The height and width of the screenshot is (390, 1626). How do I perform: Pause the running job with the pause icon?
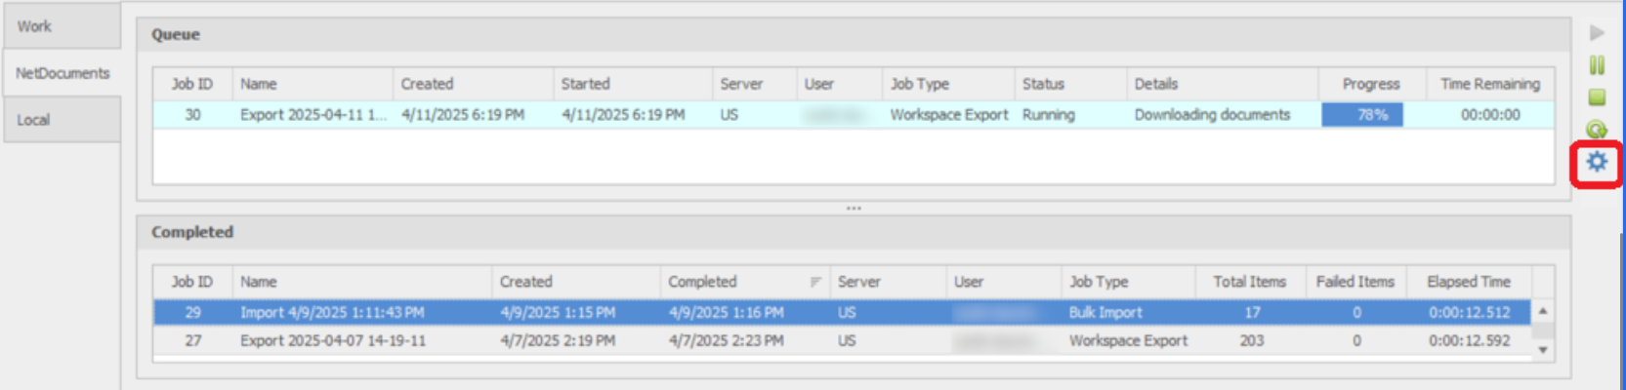click(x=1597, y=65)
